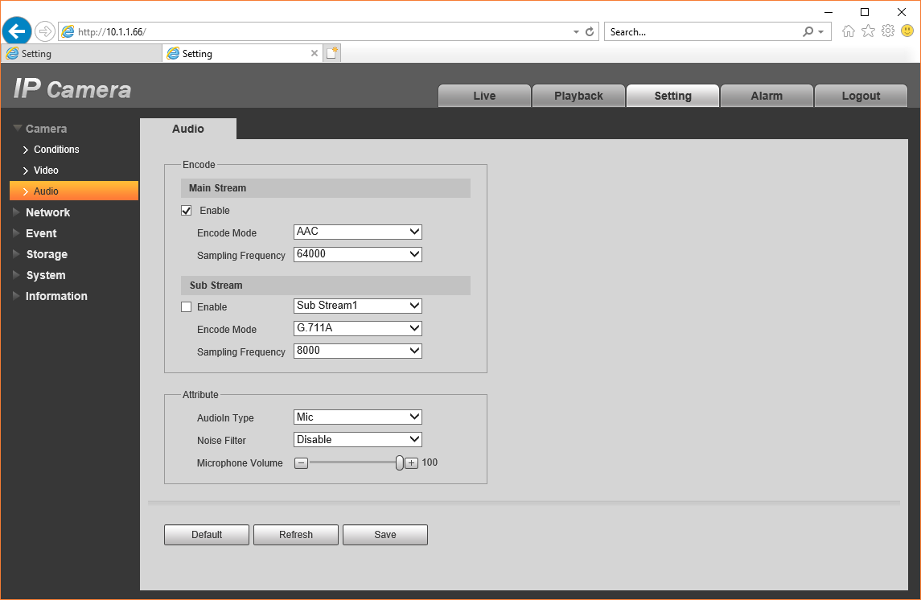Image resolution: width=921 pixels, height=600 pixels.
Task: Click the page reload icon in address bar
Action: click(x=590, y=31)
